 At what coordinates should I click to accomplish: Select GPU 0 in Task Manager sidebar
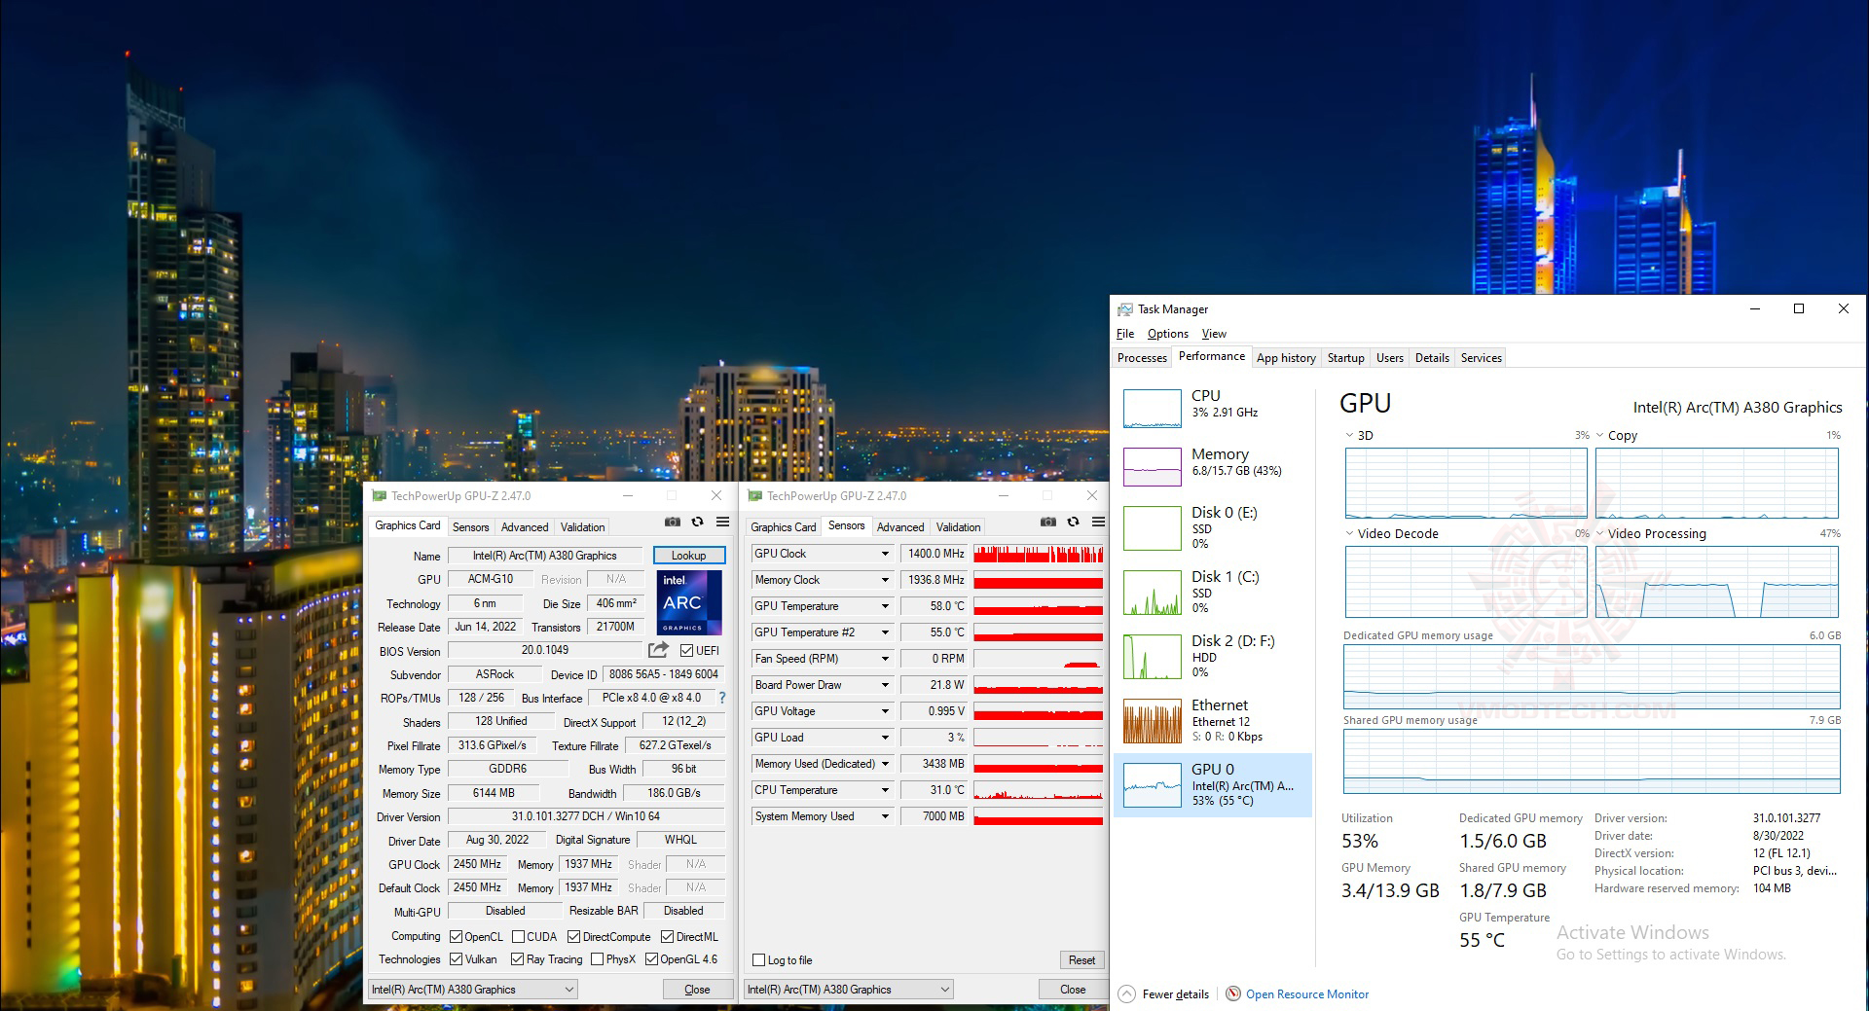point(1213,784)
